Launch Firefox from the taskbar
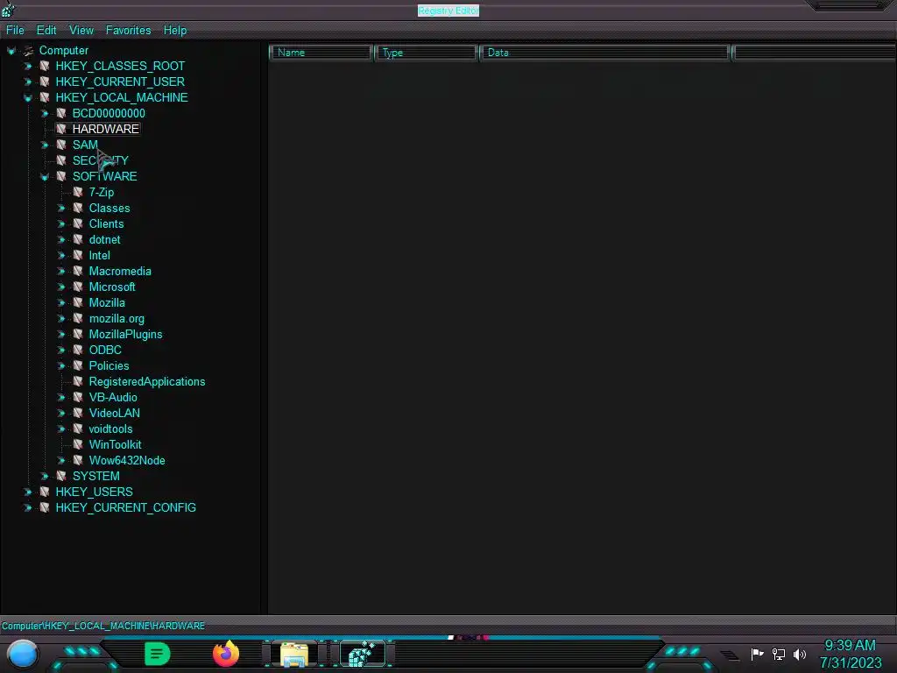The width and height of the screenshot is (897, 673). click(225, 654)
